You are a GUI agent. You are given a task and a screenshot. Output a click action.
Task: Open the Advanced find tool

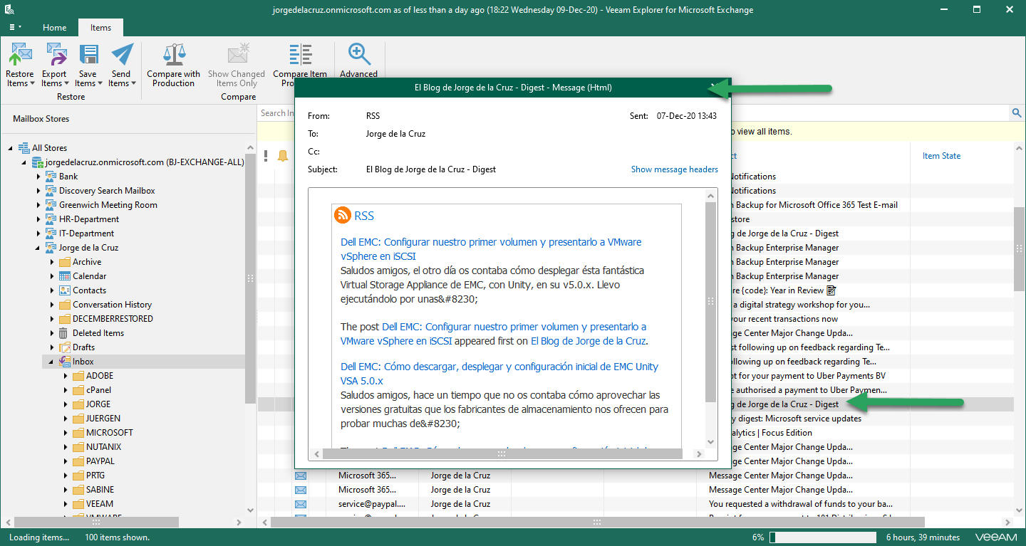click(358, 60)
